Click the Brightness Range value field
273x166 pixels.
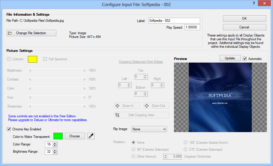pos(49,152)
